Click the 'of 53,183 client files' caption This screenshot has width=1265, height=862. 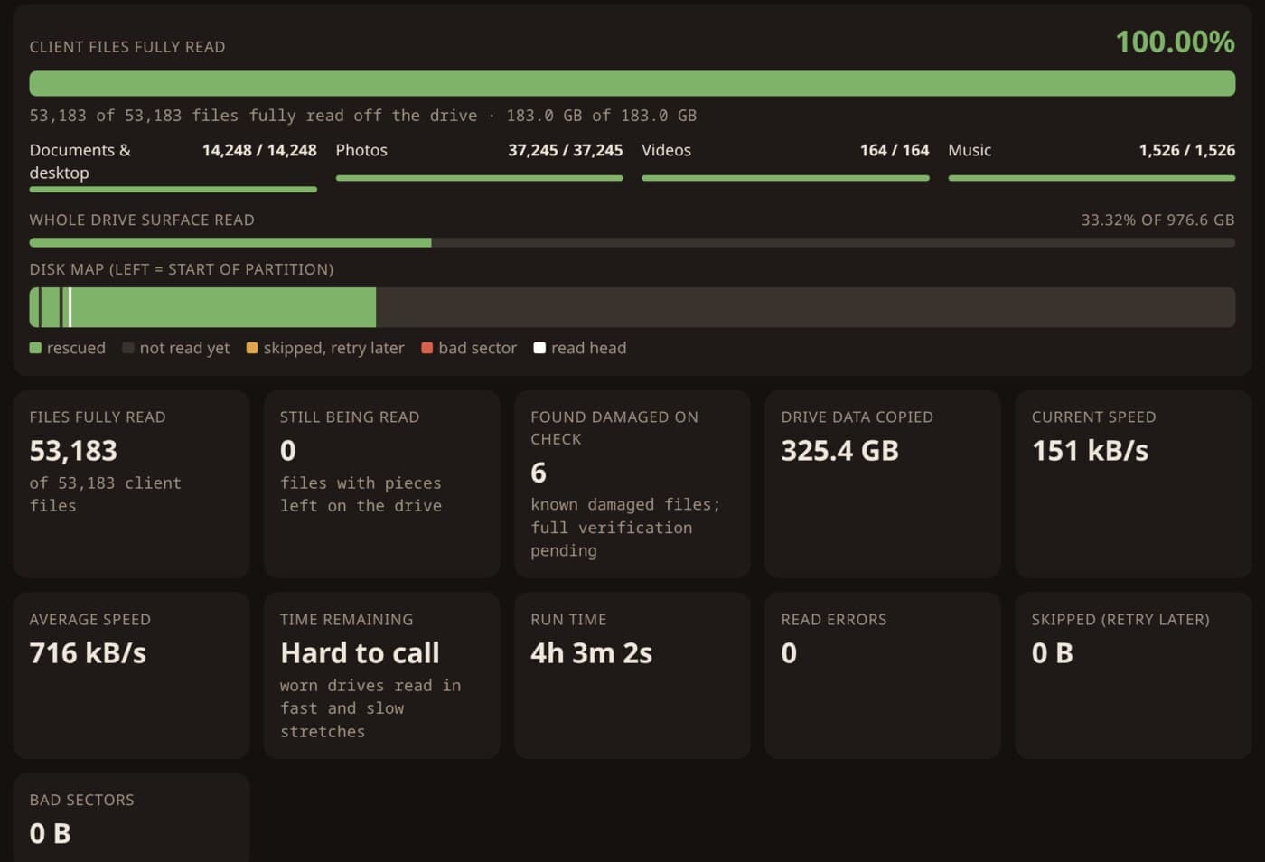point(105,494)
